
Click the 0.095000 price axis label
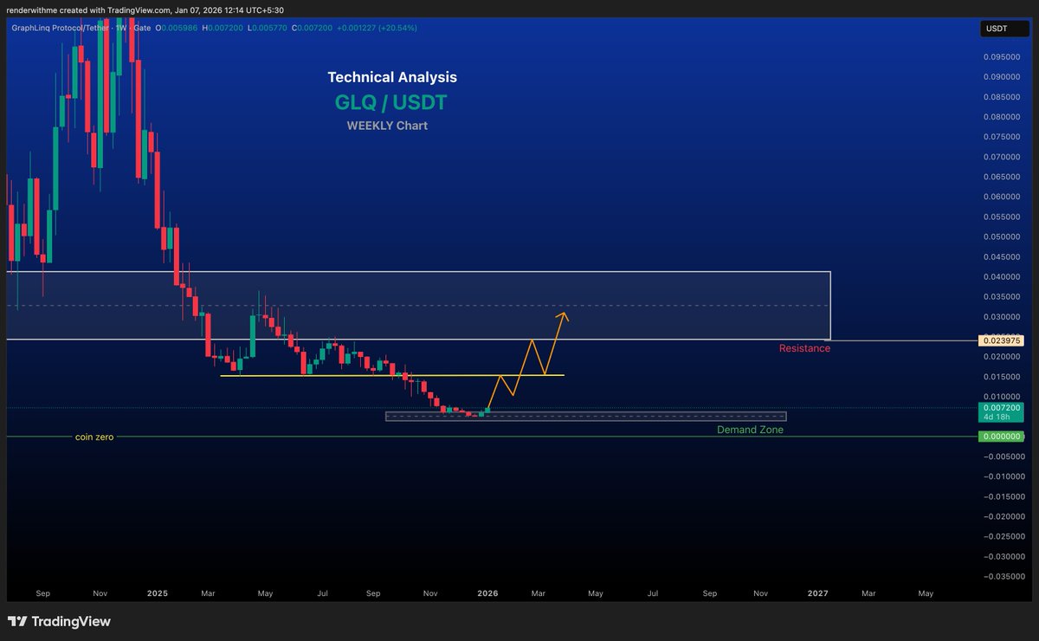pyautogui.click(x=1001, y=57)
